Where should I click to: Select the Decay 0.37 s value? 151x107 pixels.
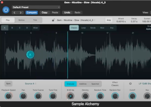coord(134,22)
